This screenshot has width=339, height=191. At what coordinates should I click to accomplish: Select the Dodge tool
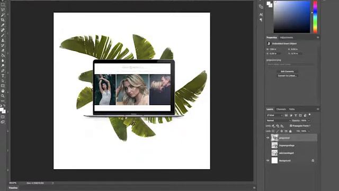3,65
